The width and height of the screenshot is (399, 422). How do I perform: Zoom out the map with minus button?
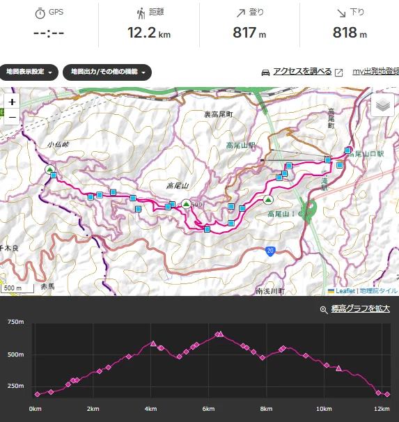click(12, 117)
